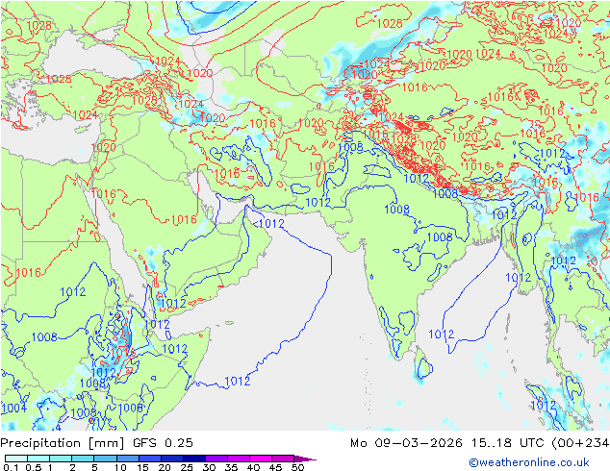
Task: Click the 'Mo 09-03-2026 15..18 UTC' date label
Action: pos(446,443)
